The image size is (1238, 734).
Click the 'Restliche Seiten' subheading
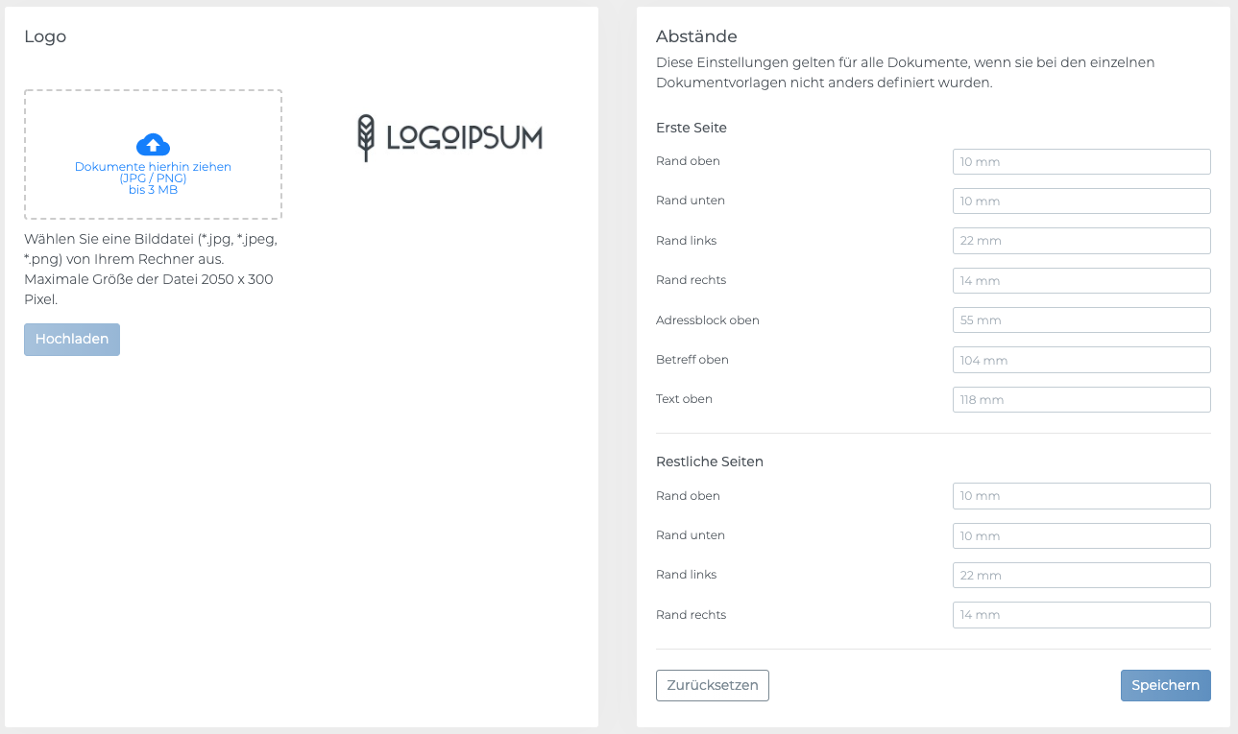pyautogui.click(x=709, y=462)
